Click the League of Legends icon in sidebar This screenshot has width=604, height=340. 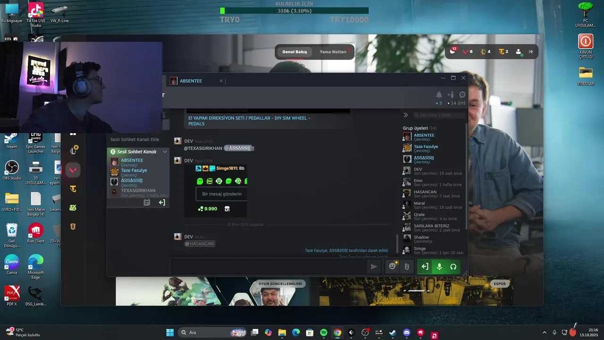[73, 151]
